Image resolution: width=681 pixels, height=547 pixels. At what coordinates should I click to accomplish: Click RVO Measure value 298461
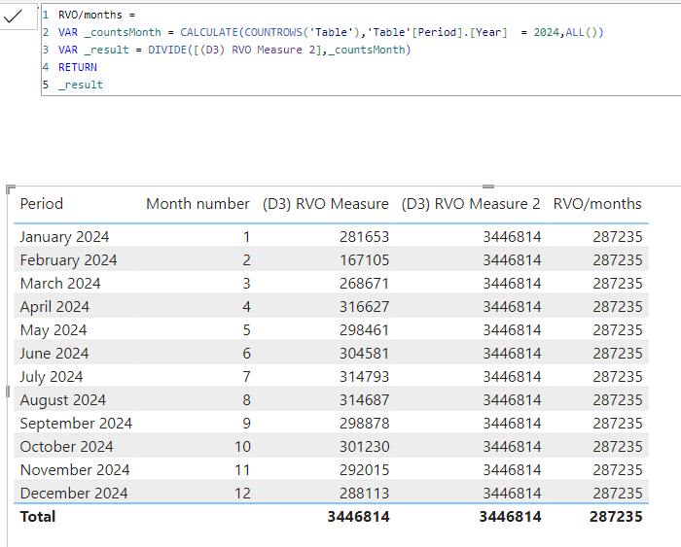[364, 330]
